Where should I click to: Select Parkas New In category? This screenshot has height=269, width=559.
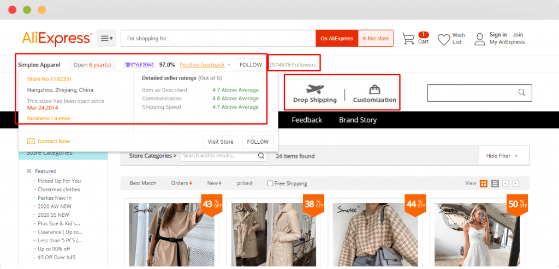coord(55,198)
